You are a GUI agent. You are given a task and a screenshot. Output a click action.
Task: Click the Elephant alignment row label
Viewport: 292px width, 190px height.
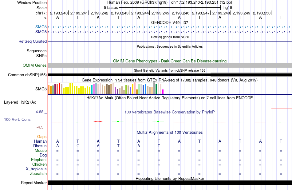click(39, 160)
